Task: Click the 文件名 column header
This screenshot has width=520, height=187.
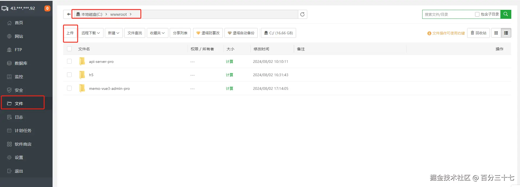Action: (84, 49)
